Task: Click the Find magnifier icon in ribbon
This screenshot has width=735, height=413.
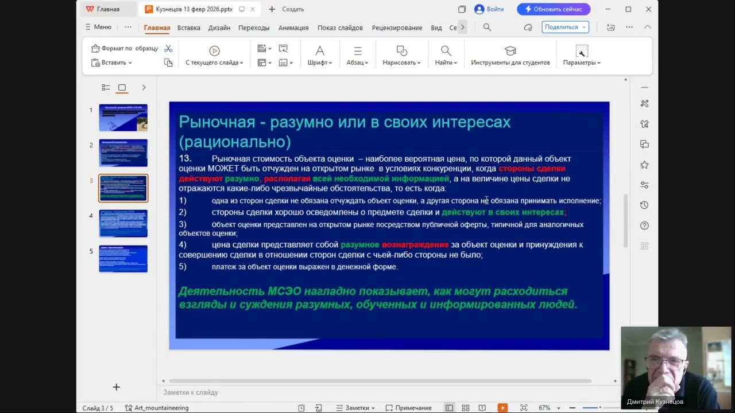Action: click(x=446, y=50)
